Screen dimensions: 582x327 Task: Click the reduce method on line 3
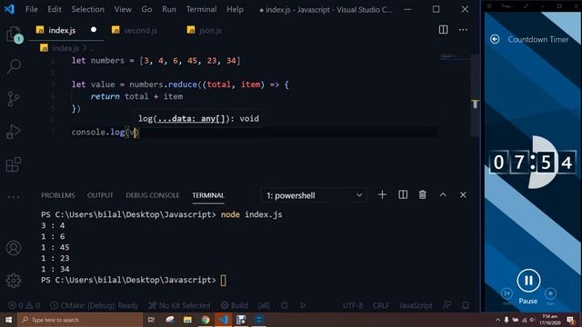point(182,84)
